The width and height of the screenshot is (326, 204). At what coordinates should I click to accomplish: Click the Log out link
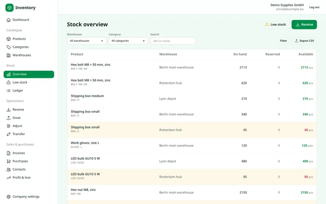click(x=314, y=7)
